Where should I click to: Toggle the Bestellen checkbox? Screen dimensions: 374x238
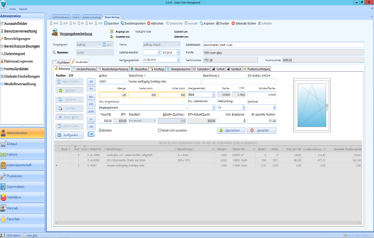coord(101,131)
